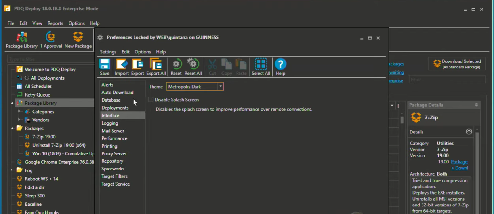
Task: Open the Edit menu in Preferences
Action: pos(126,52)
